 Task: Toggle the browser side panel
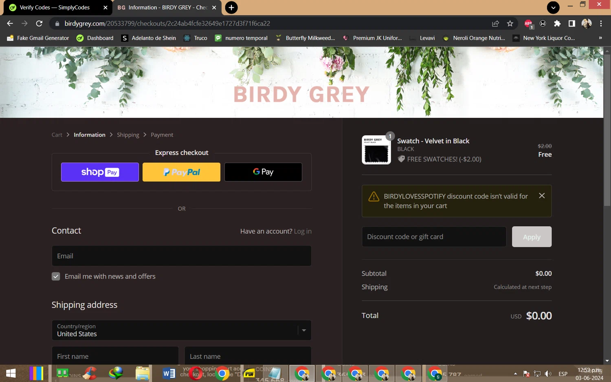click(572, 24)
